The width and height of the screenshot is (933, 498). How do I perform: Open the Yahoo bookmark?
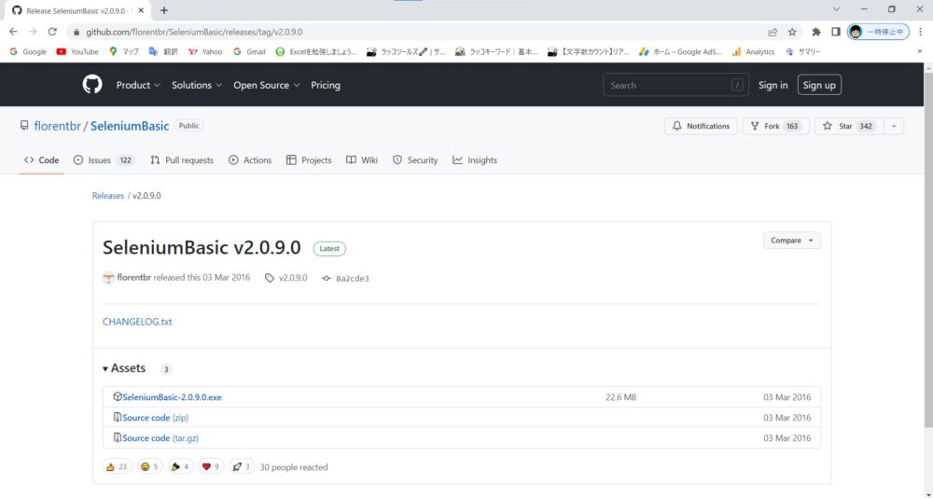click(205, 52)
